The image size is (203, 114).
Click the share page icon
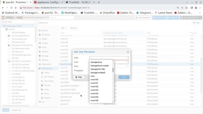182,8
